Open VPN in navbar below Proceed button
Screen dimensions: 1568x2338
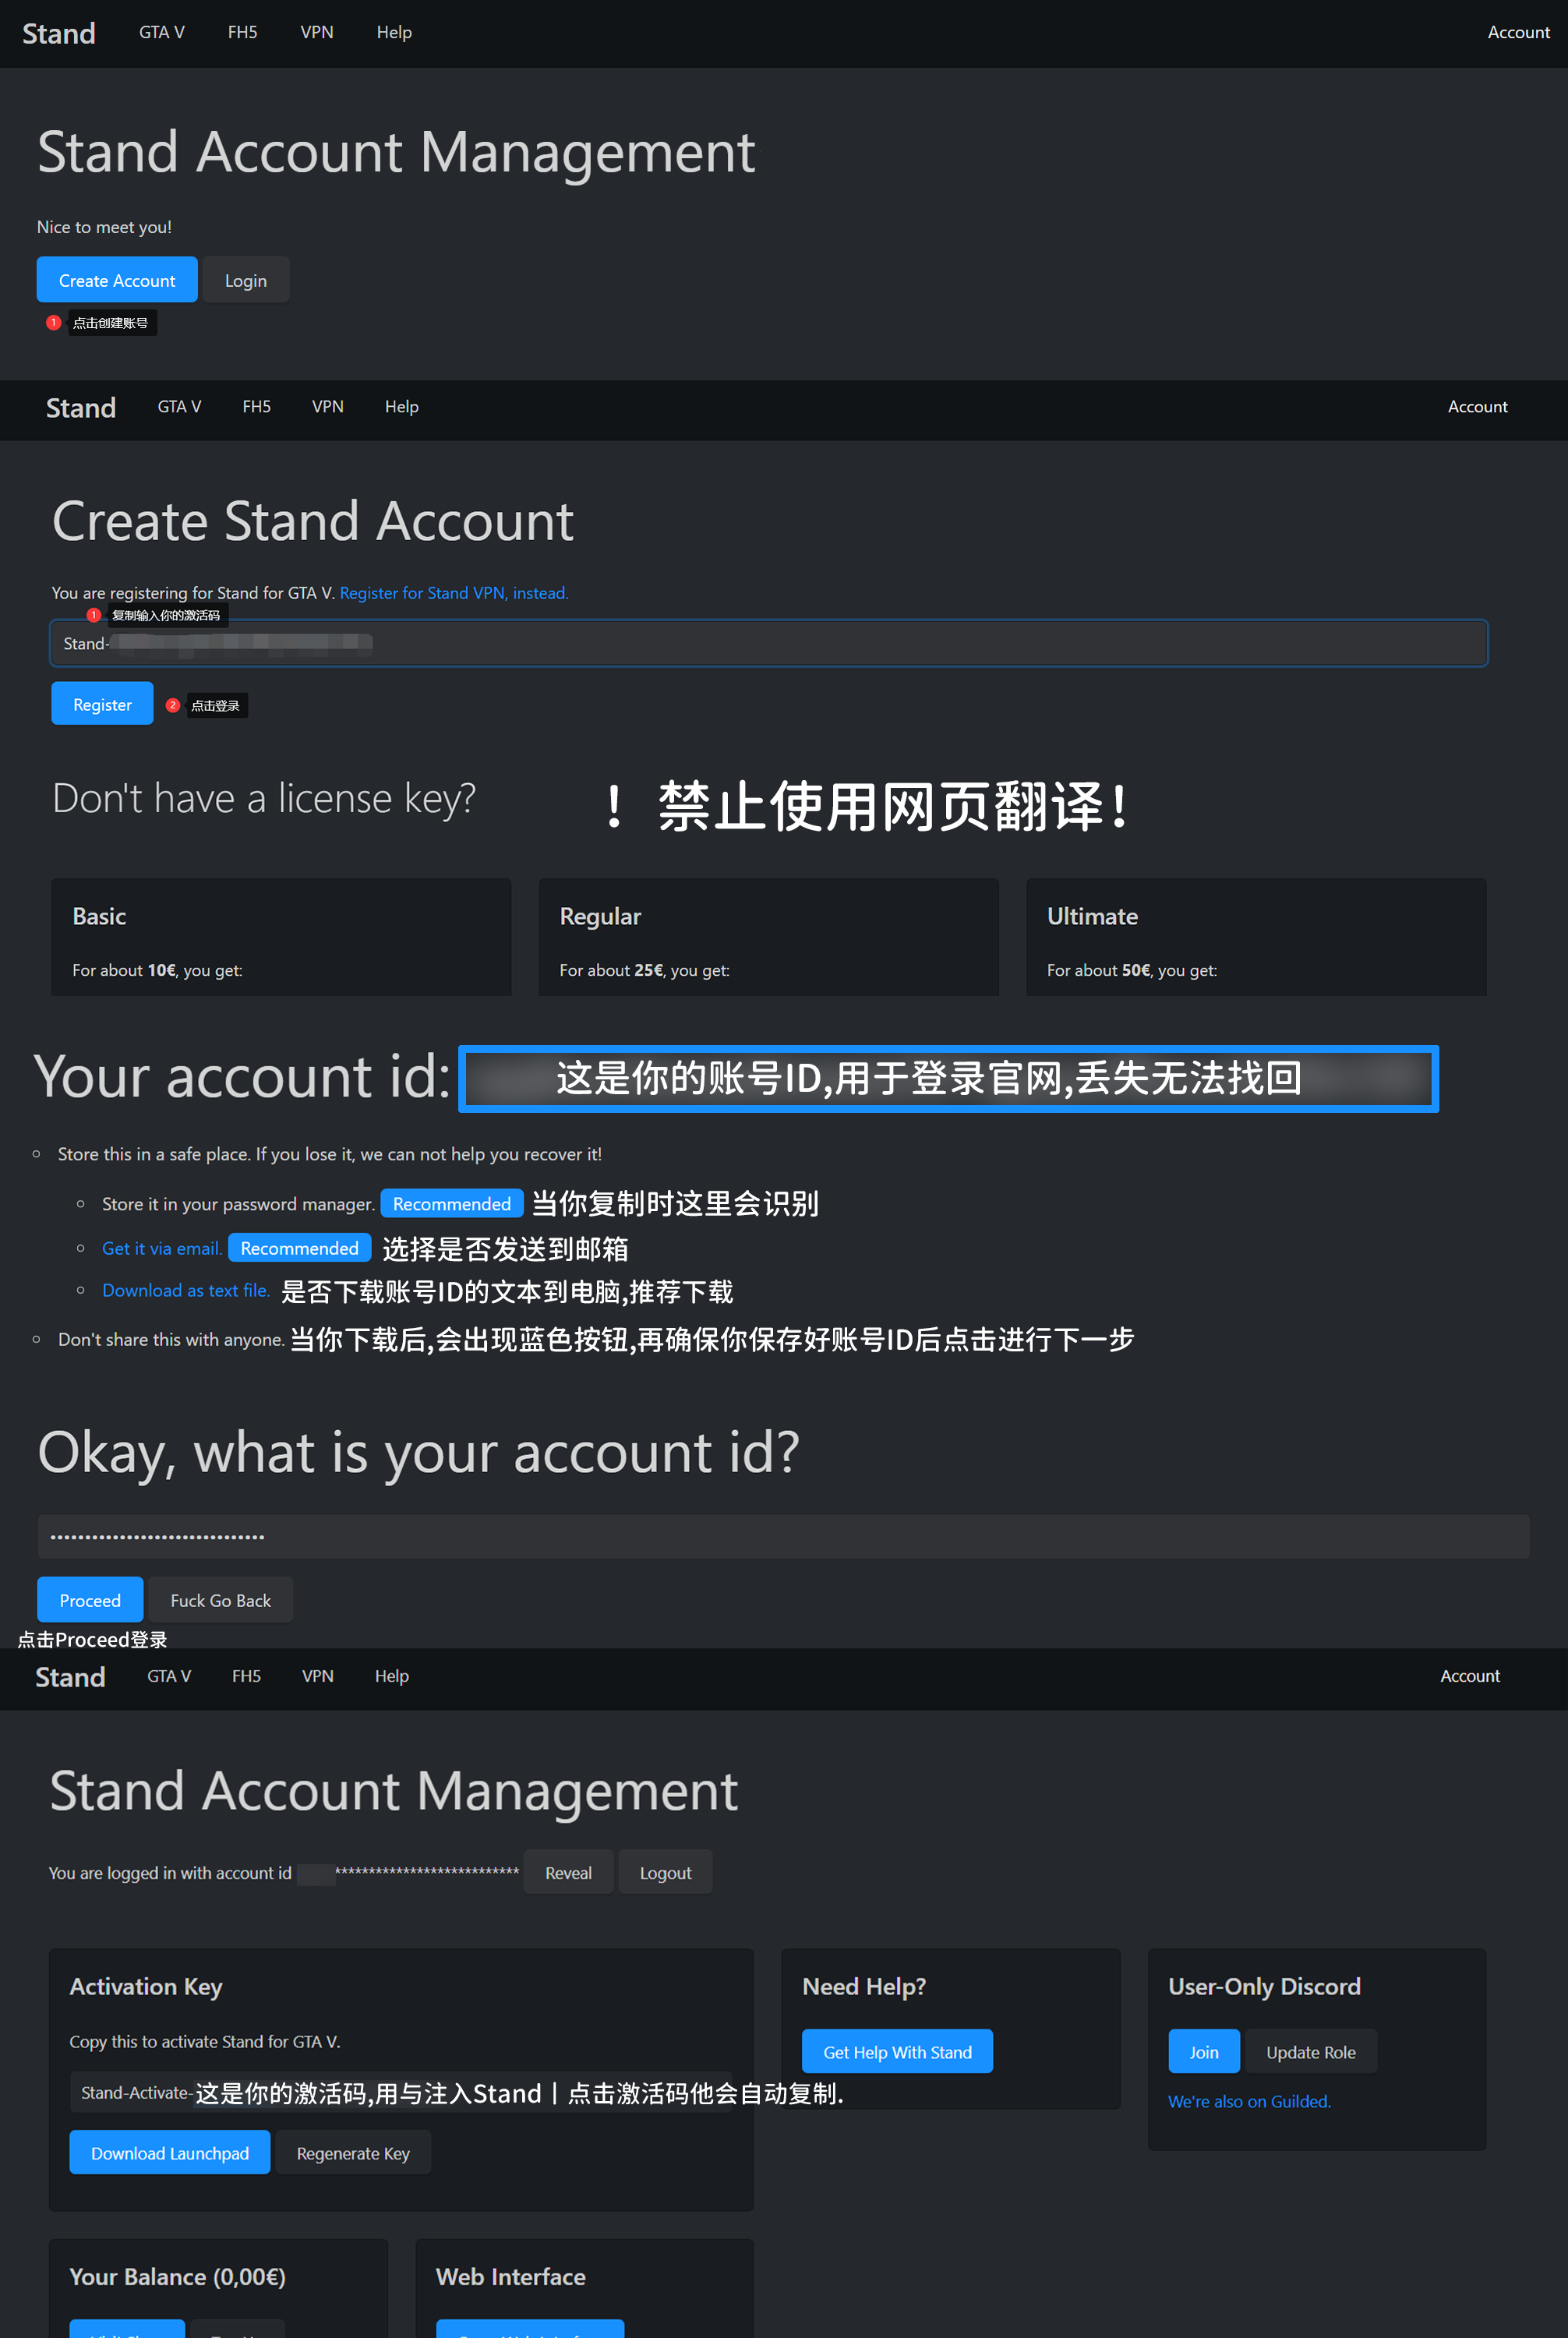pos(318,1676)
